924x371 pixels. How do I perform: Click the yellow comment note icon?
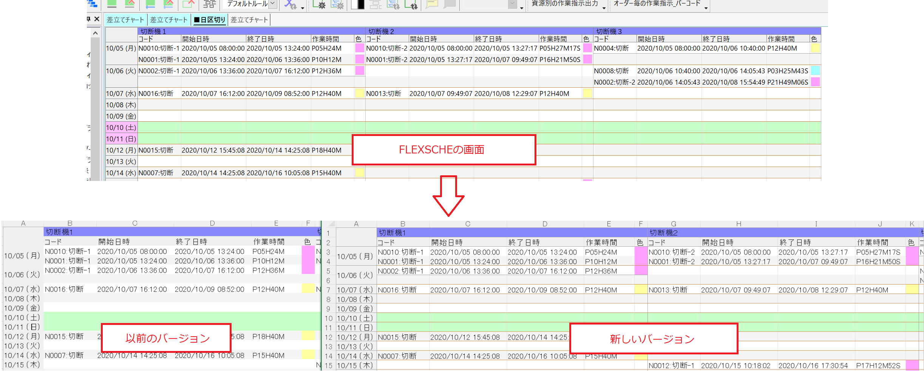pos(431,4)
